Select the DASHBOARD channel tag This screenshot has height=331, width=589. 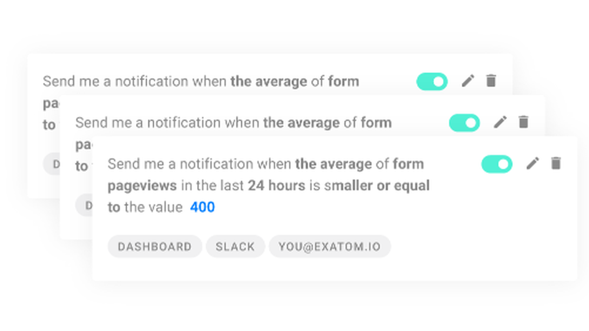pos(154,247)
